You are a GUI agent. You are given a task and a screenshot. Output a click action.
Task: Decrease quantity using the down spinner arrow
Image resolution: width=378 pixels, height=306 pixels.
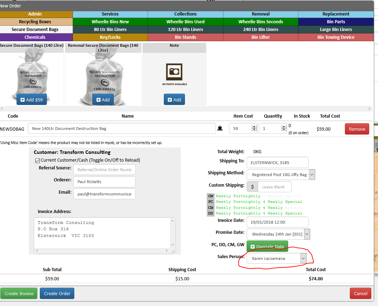click(284, 130)
